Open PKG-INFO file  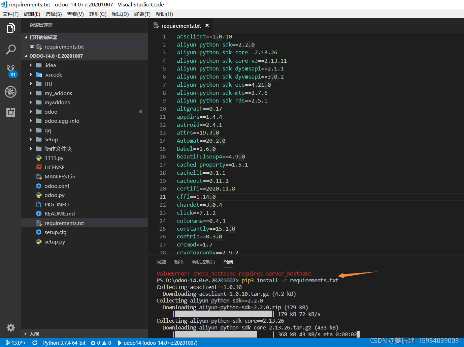click(85, 204)
